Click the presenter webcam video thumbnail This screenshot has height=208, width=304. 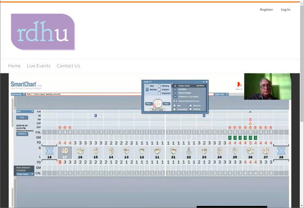point(267,87)
